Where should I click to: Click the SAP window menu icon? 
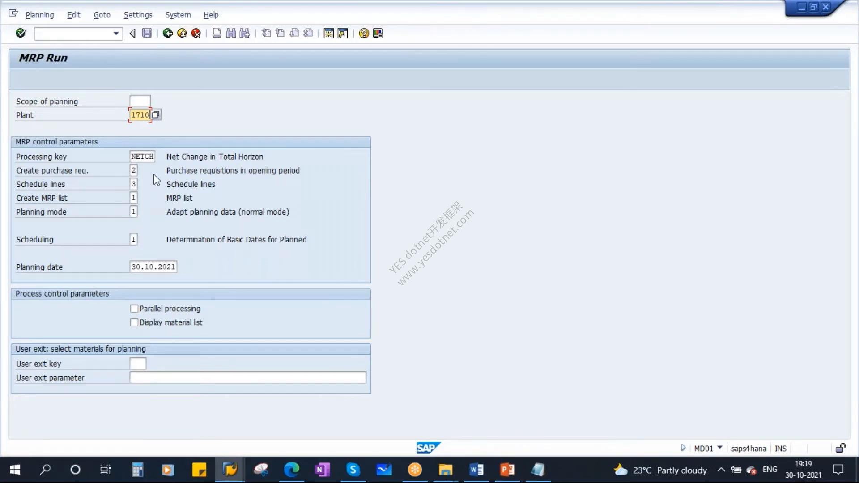coord(13,13)
